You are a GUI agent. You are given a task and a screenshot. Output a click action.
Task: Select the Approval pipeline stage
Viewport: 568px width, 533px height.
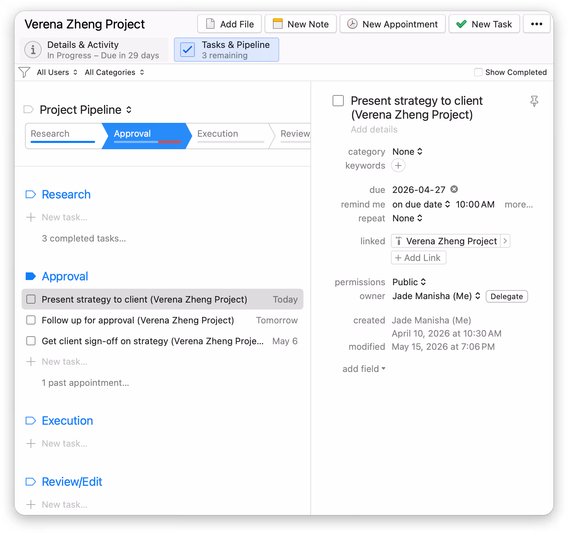coord(147,136)
